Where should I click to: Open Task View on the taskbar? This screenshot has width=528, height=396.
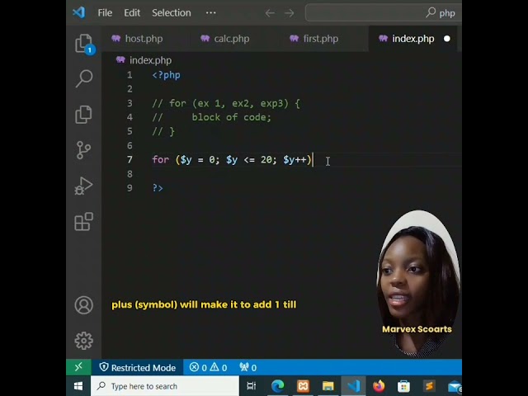[252, 386]
